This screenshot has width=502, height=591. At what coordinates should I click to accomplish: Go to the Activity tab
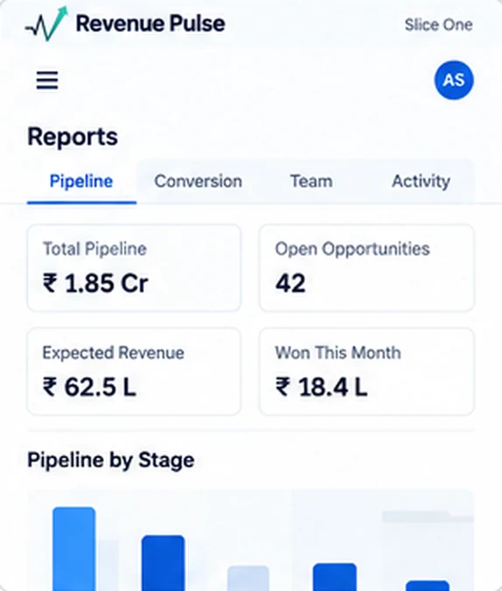(421, 181)
